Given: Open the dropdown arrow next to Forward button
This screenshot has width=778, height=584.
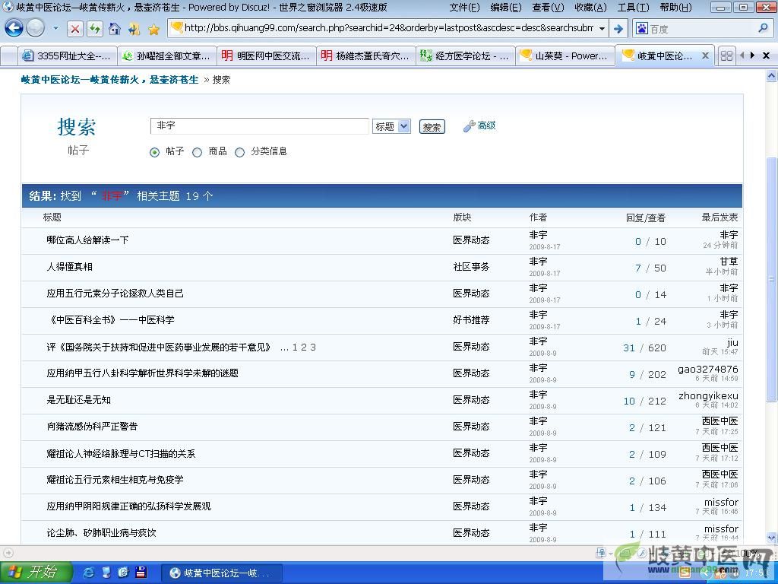Looking at the screenshot, I should pyautogui.click(x=55, y=29).
